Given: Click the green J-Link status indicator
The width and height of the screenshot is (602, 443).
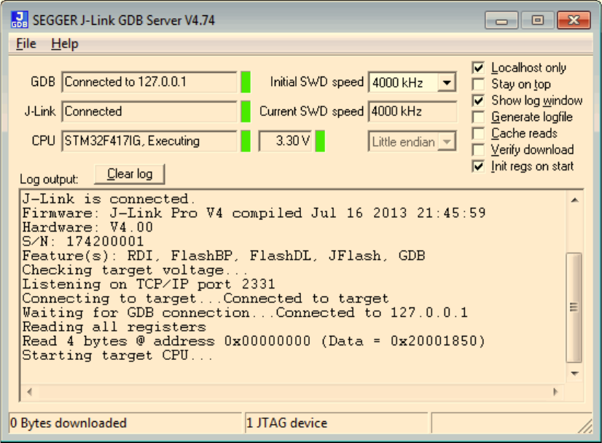Looking at the screenshot, I should [x=246, y=111].
